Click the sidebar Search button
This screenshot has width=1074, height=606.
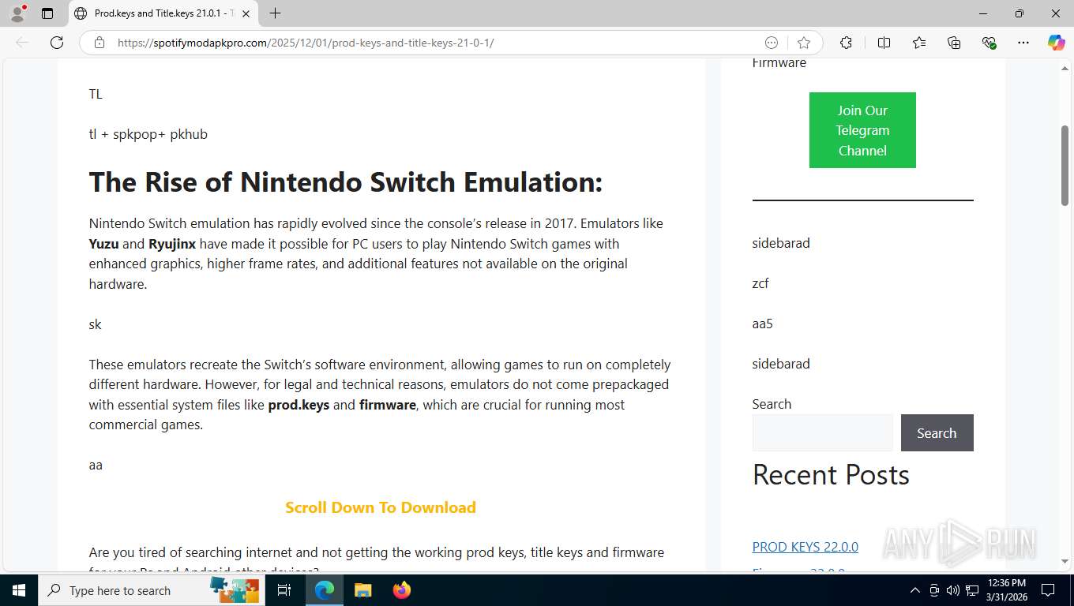coord(937,433)
